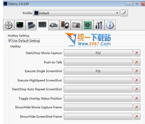
Task: Open the camcorder movie settings tab
Action: 54,25
